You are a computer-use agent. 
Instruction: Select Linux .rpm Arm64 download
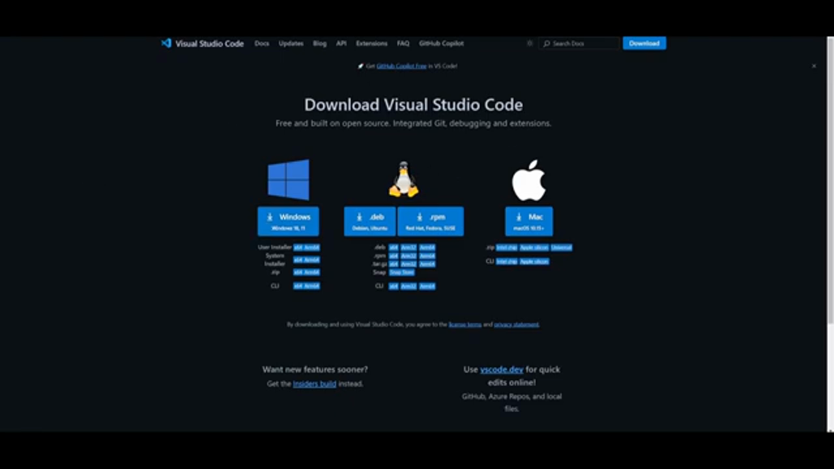(427, 256)
